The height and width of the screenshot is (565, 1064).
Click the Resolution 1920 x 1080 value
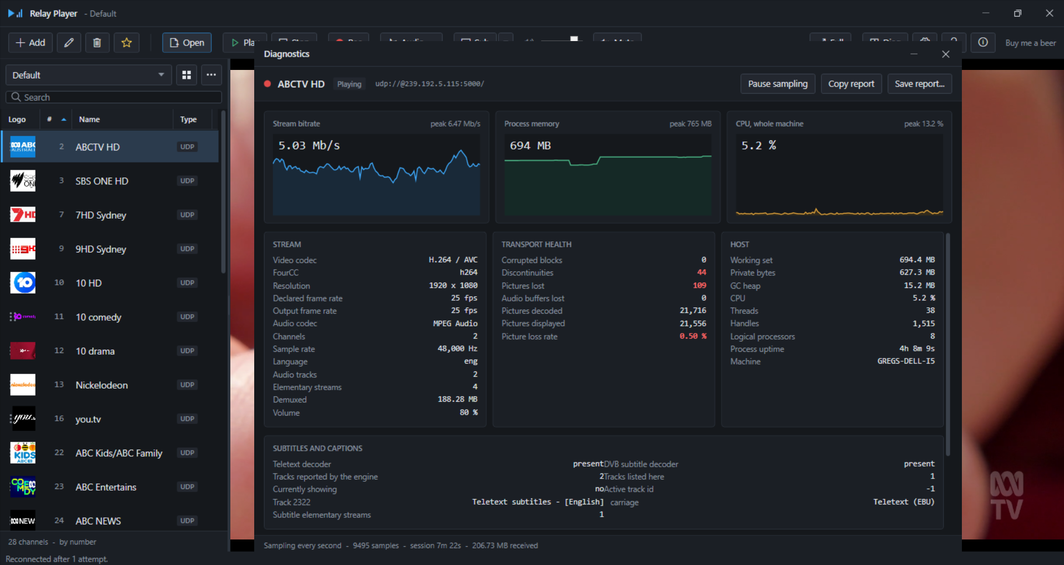click(453, 285)
